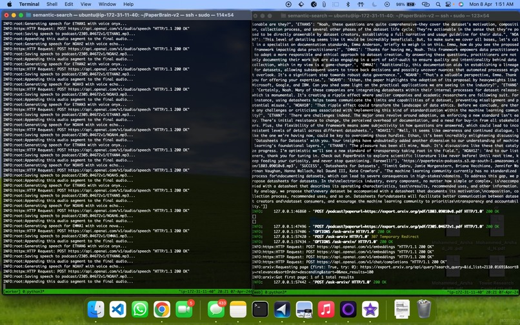
Task: Click the paperclip icon in menu bar
Action: point(324,5)
